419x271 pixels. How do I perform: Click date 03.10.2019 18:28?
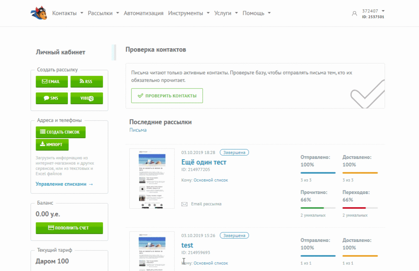point(198,152)
